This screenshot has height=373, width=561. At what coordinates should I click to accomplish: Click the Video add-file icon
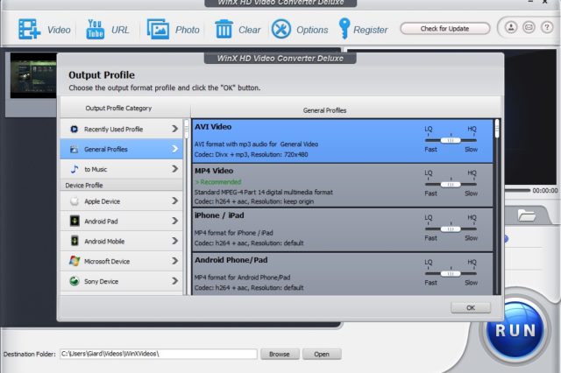tap(28, 29)
